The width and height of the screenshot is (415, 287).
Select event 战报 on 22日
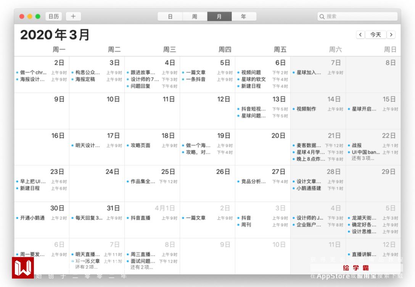pyautogui.click(x=373, y=145)
